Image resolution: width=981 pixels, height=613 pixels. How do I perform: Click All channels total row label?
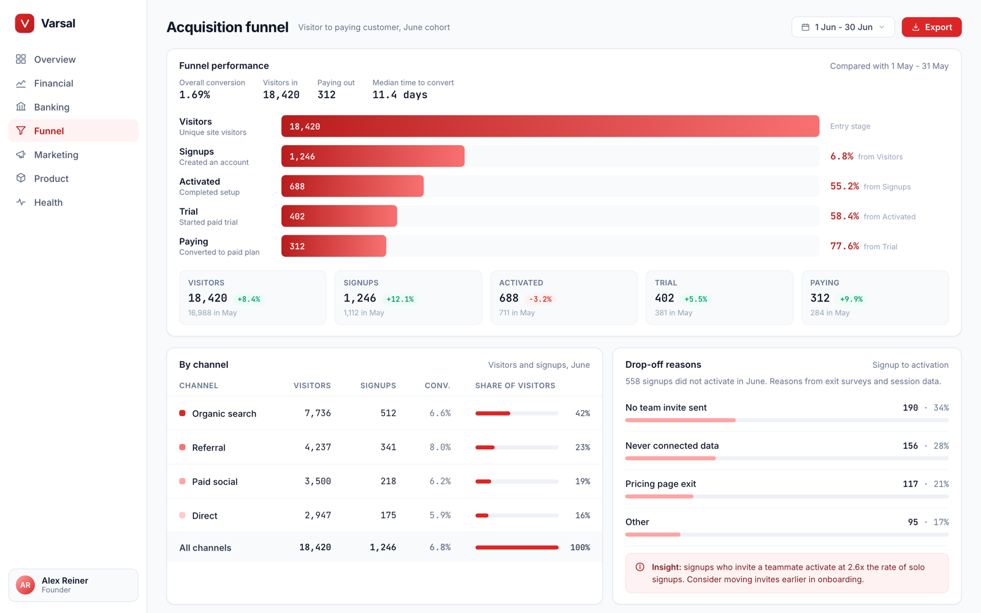[205, 548]
